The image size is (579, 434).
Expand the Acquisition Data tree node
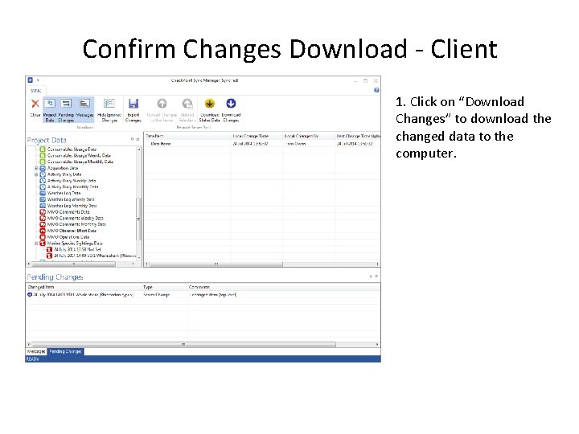pyautogui.click(x=36, y=168)
